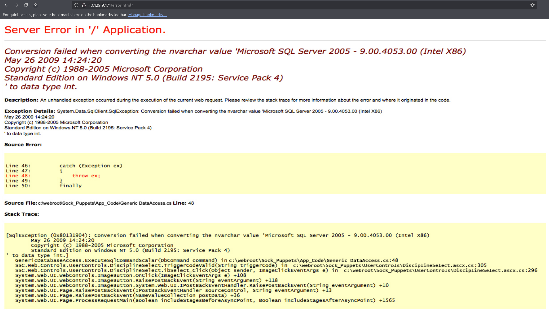The image size is (549, 312).
Task: Click the Forward navigation arrow
Action: tap(16, 5)
